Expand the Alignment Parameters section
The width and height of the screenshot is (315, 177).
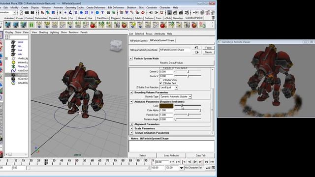(x=131, y=124)
